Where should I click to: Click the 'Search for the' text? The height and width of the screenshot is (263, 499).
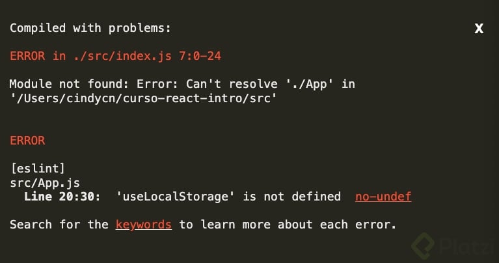pos(59,225)
